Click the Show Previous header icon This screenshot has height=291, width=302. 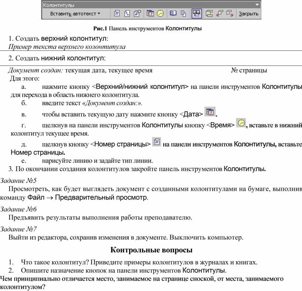click(219, 13)
